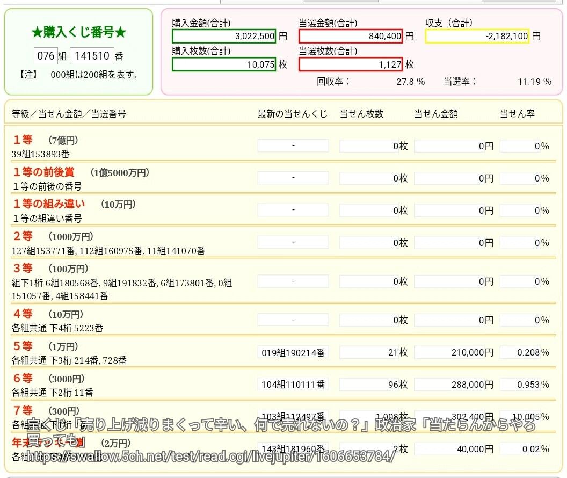Image resolution: width=567 pixels, height=478 pixels.
Task: Click 1等 latest winning ticket field
Action: (293, 146)
